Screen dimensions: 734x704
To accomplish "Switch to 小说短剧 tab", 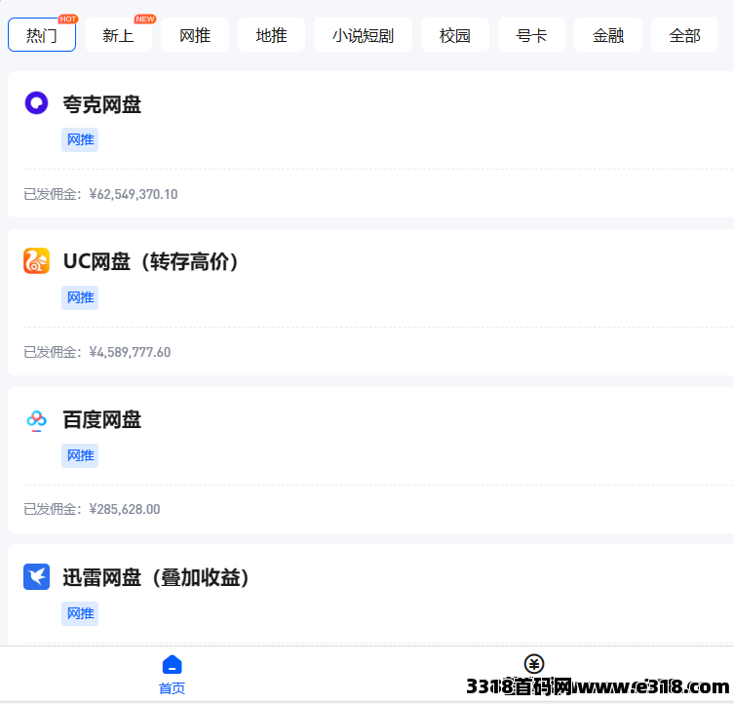I will [363, 35].
